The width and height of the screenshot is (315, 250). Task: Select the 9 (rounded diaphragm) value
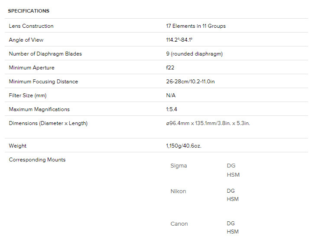pos(194,54)
